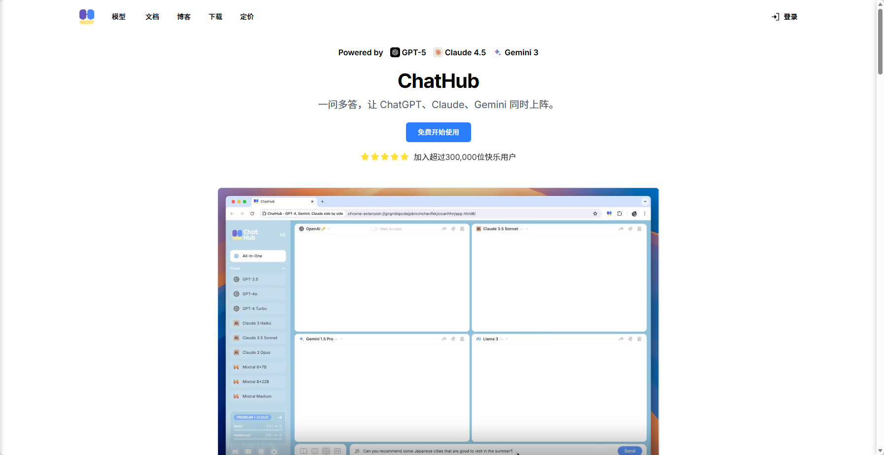Click the ChatHub extension icon in demo browser toolbar

tap(609, 214)
